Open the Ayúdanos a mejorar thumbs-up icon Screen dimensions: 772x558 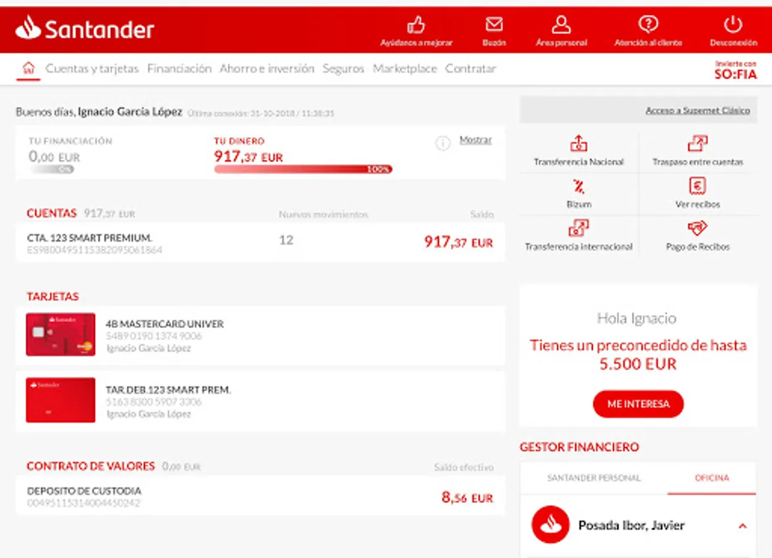[416, 24]
